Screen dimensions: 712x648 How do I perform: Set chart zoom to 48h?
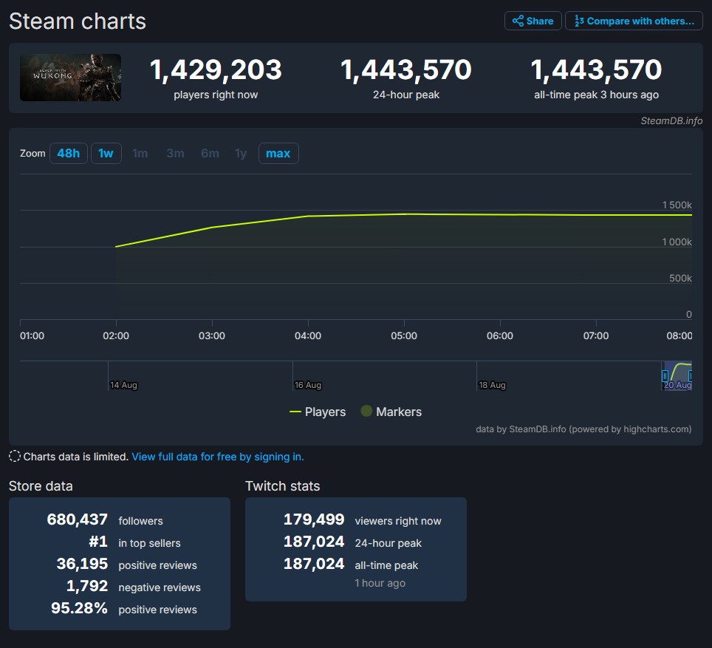coord(69,153)
